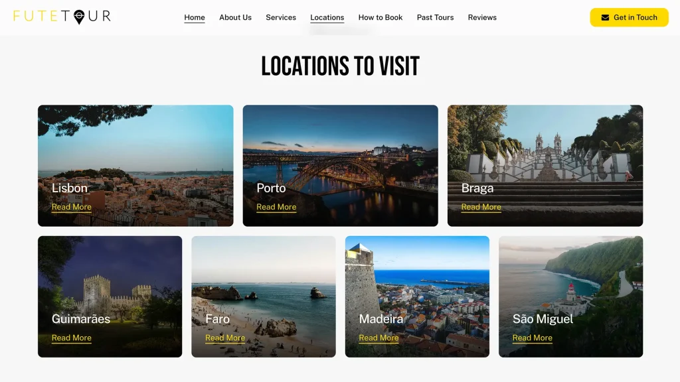Open Read More under Lisbon
Image resolution: width=680 pixels, height=382 pixels.
[x=71, y=207]
